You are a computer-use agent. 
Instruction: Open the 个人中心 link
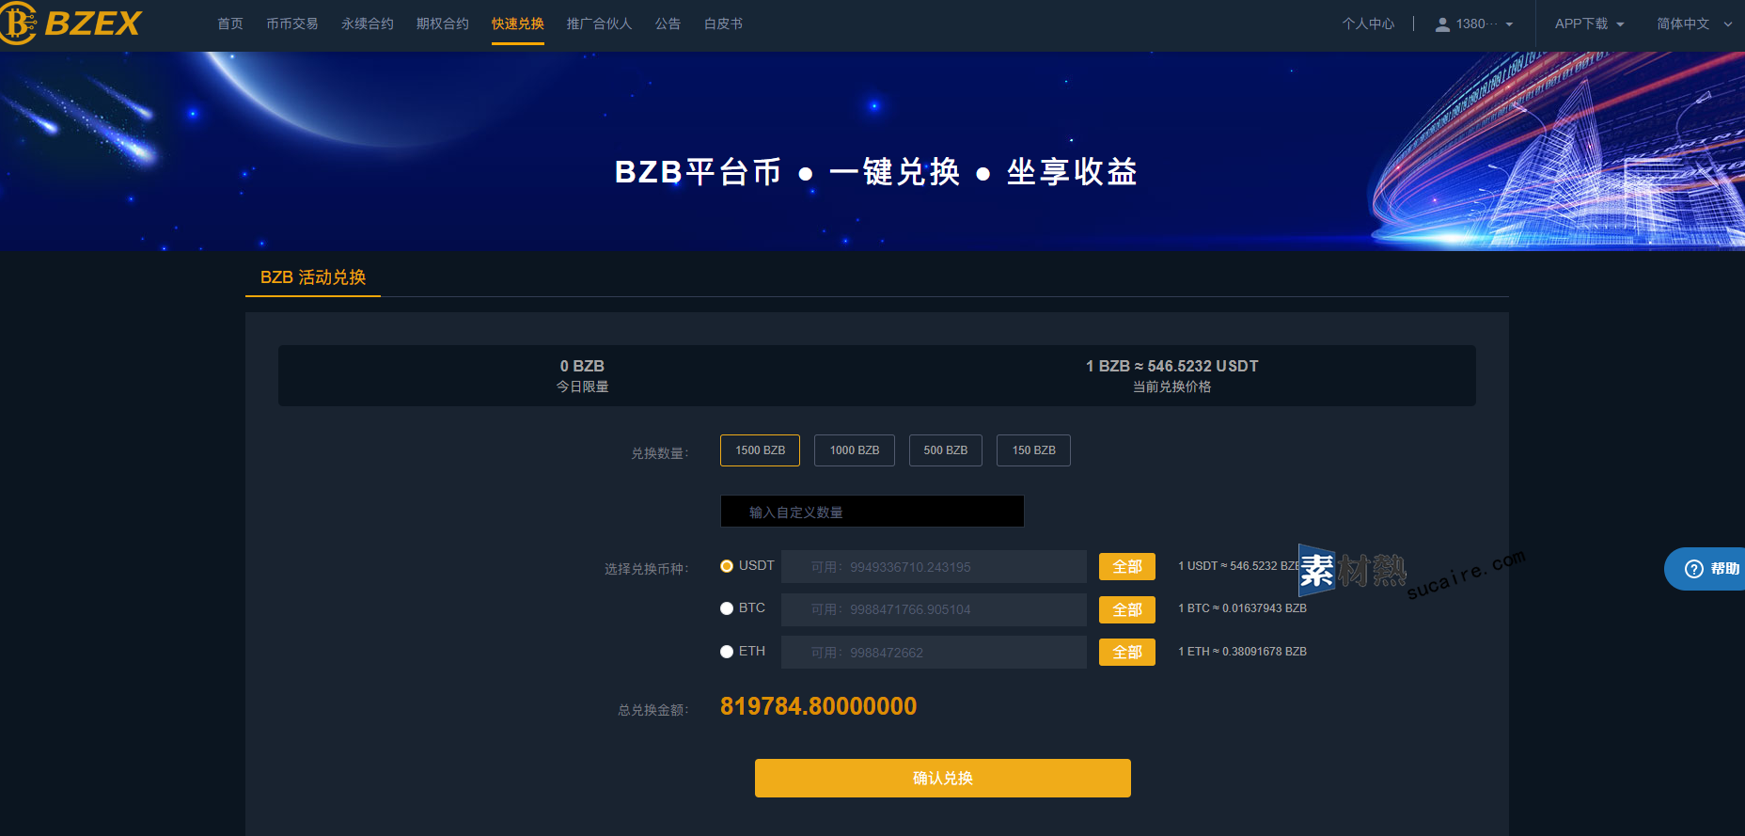coord(1368,24)
